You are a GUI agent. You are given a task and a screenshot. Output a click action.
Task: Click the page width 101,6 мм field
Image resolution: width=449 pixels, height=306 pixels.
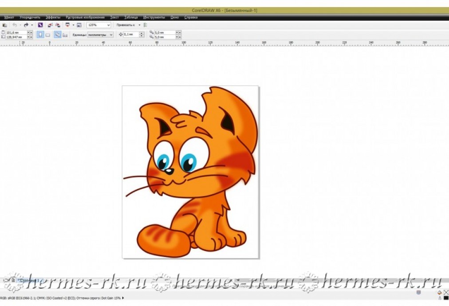pyautogui.click(x=16, y=32)
